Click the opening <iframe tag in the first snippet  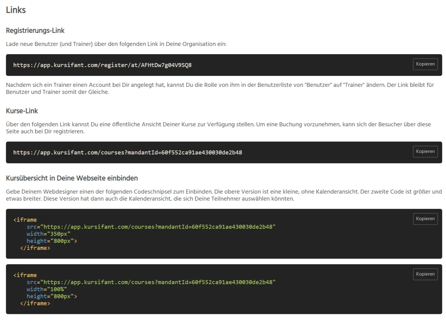pos(25,220)
